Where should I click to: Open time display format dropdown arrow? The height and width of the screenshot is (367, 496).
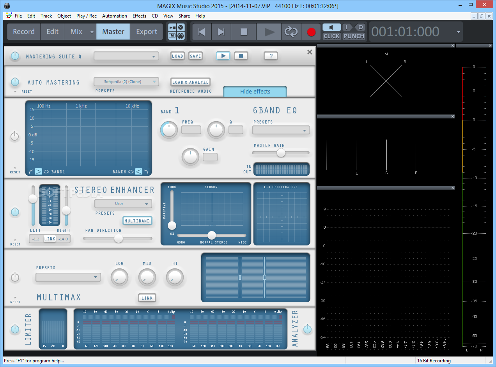(x=459, y=32)
